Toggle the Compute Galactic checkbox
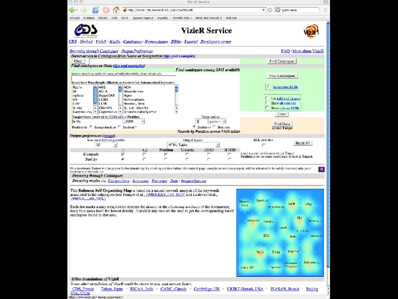Viewport: 398px width, 299px height. (187, 154)
